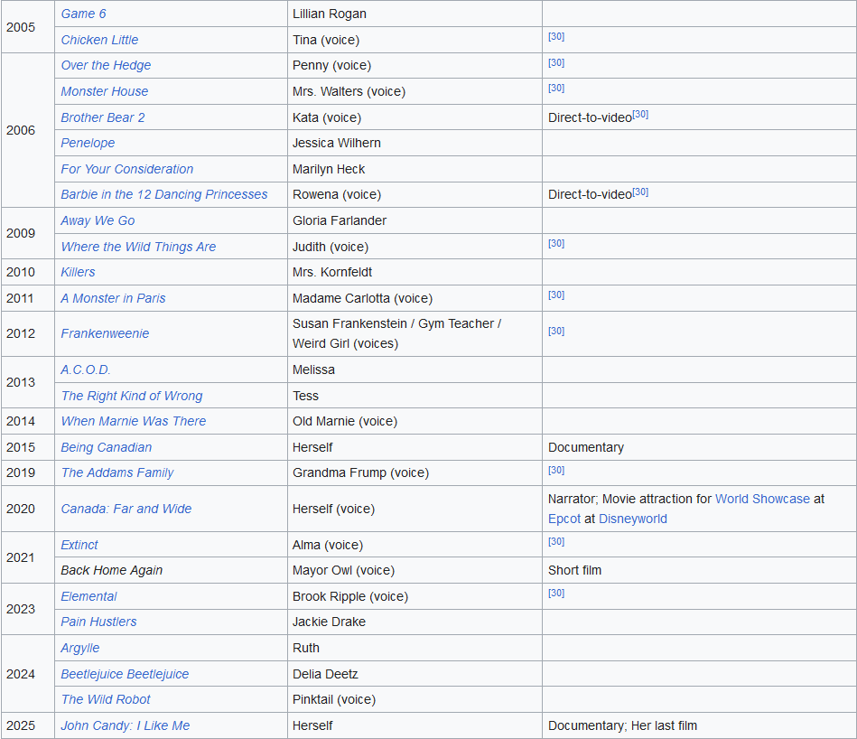Open the Game 6 film link
Image resolution: width=857 pixels, height=739 pixels.
pyautogui.click(x=83, y=14)
